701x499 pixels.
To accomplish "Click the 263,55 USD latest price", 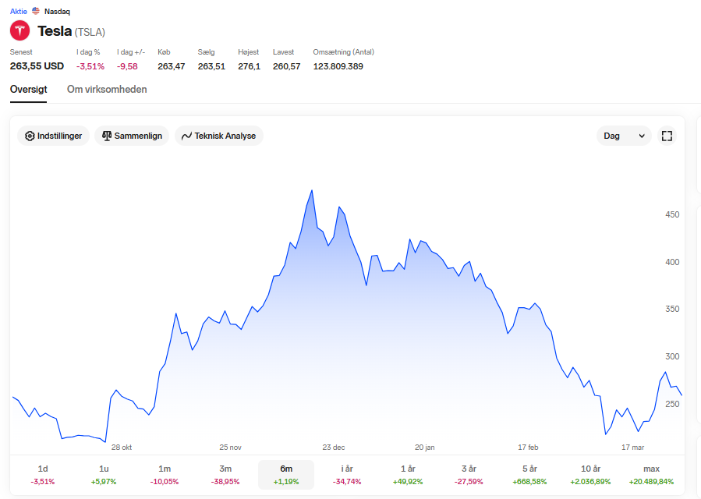I will [37, 66].
